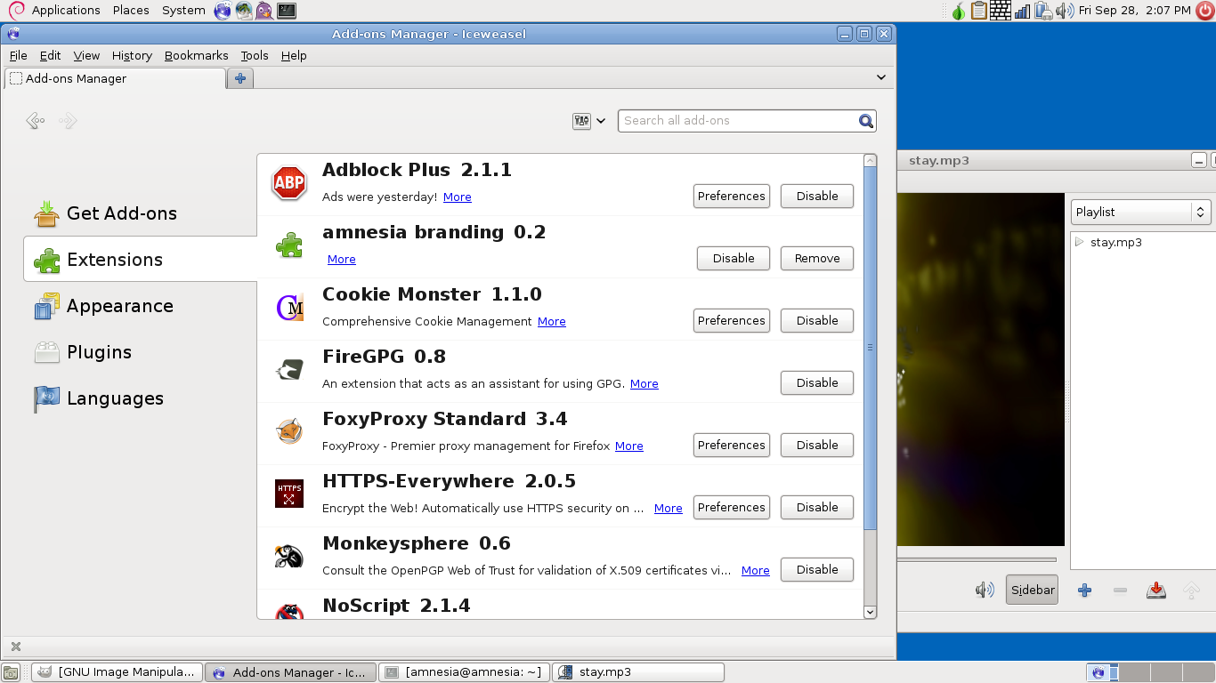Add a file to the playlist with plus
The width and height of the screenshot is (1216, 683).
click(1084, 590)
